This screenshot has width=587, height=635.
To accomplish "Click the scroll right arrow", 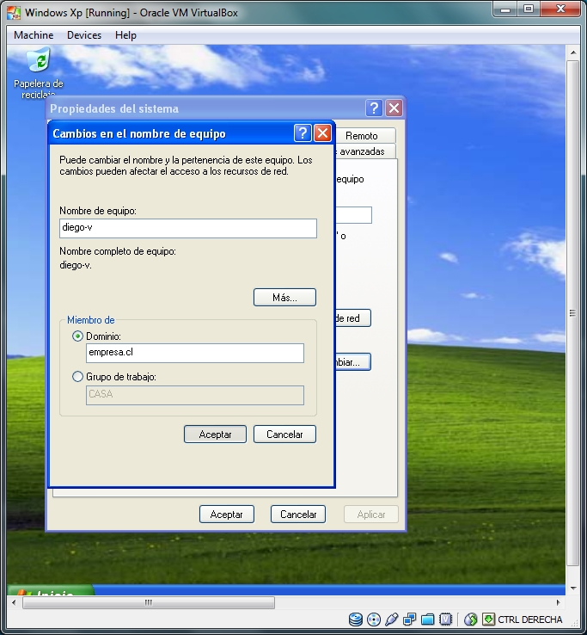I will coord(559,602).
